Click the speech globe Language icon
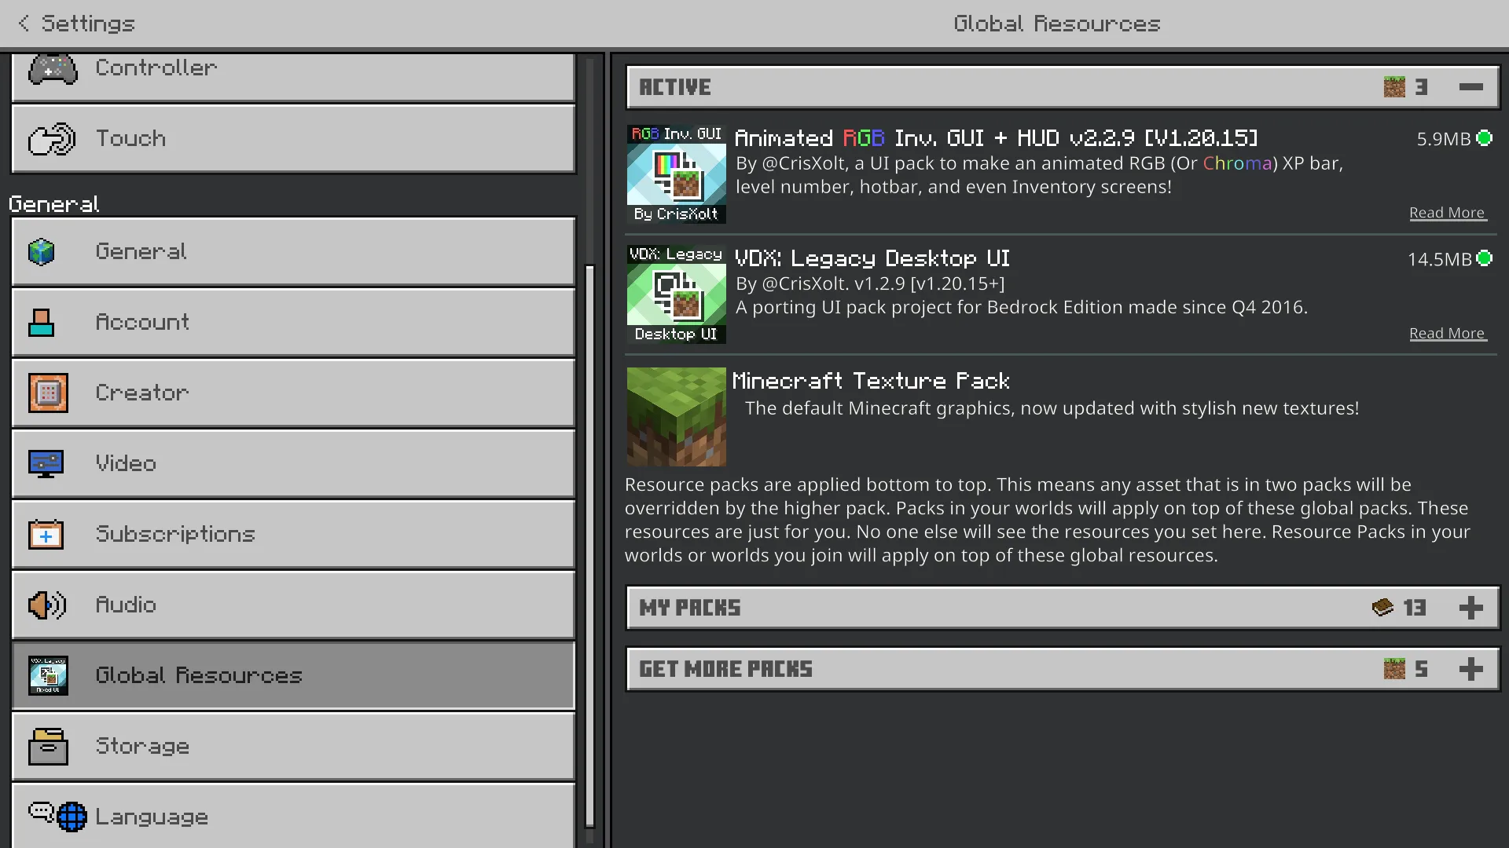Screen dimensions: 1509x848 pyautogui.click(x=57, y=817)
